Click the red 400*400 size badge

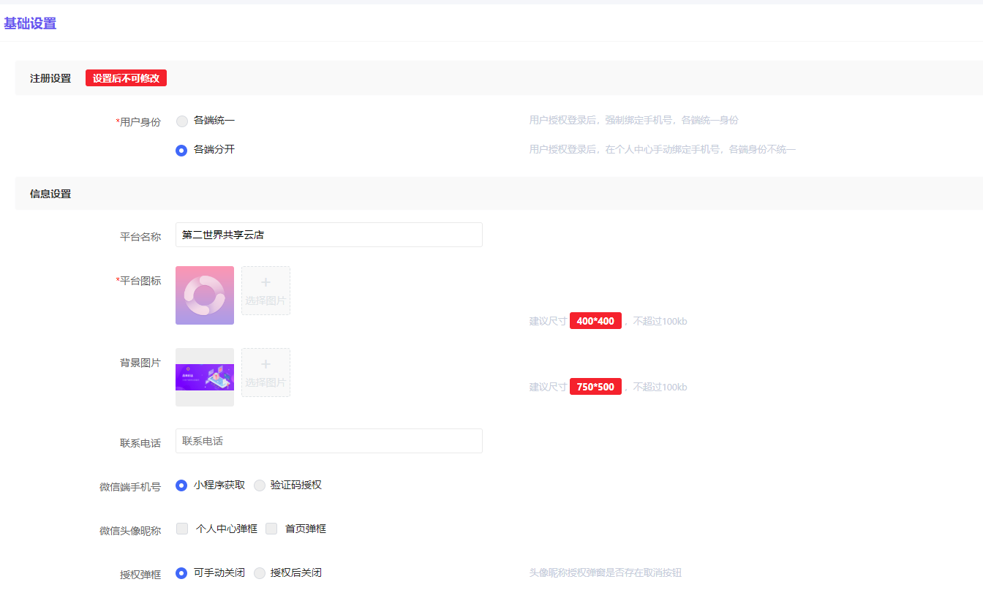pyautogui.click(x=595, y=321)
